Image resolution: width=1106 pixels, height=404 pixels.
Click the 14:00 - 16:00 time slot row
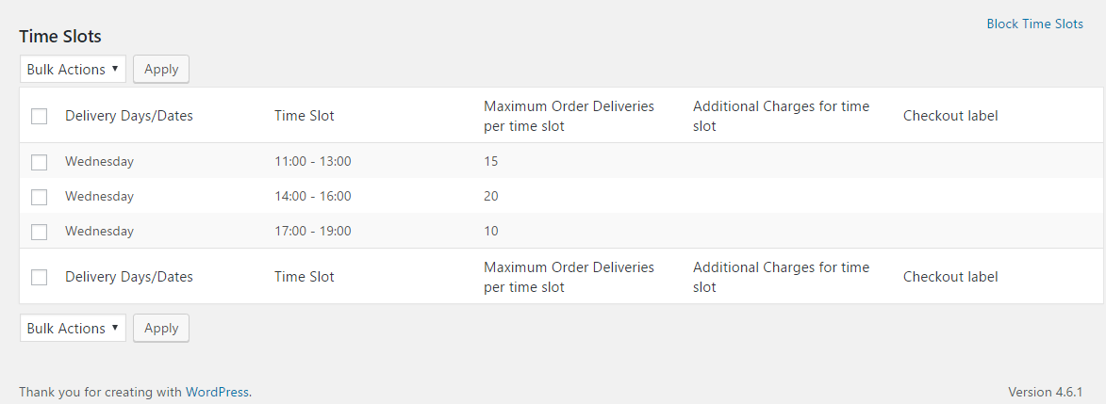(x=312, y=197)
